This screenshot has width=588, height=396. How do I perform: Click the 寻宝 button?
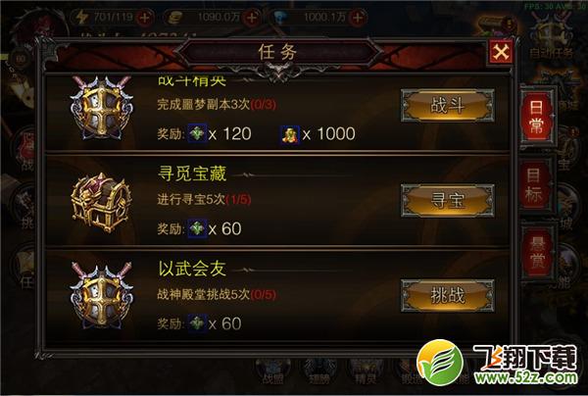pos(448,200)
